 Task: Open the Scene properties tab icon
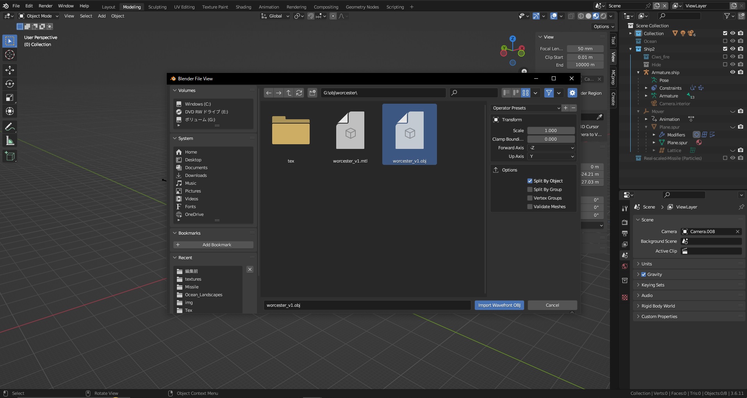click(x=625, y=255)
